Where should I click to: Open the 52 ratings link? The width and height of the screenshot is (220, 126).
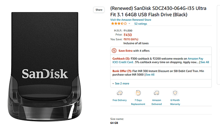click(141, 24)
